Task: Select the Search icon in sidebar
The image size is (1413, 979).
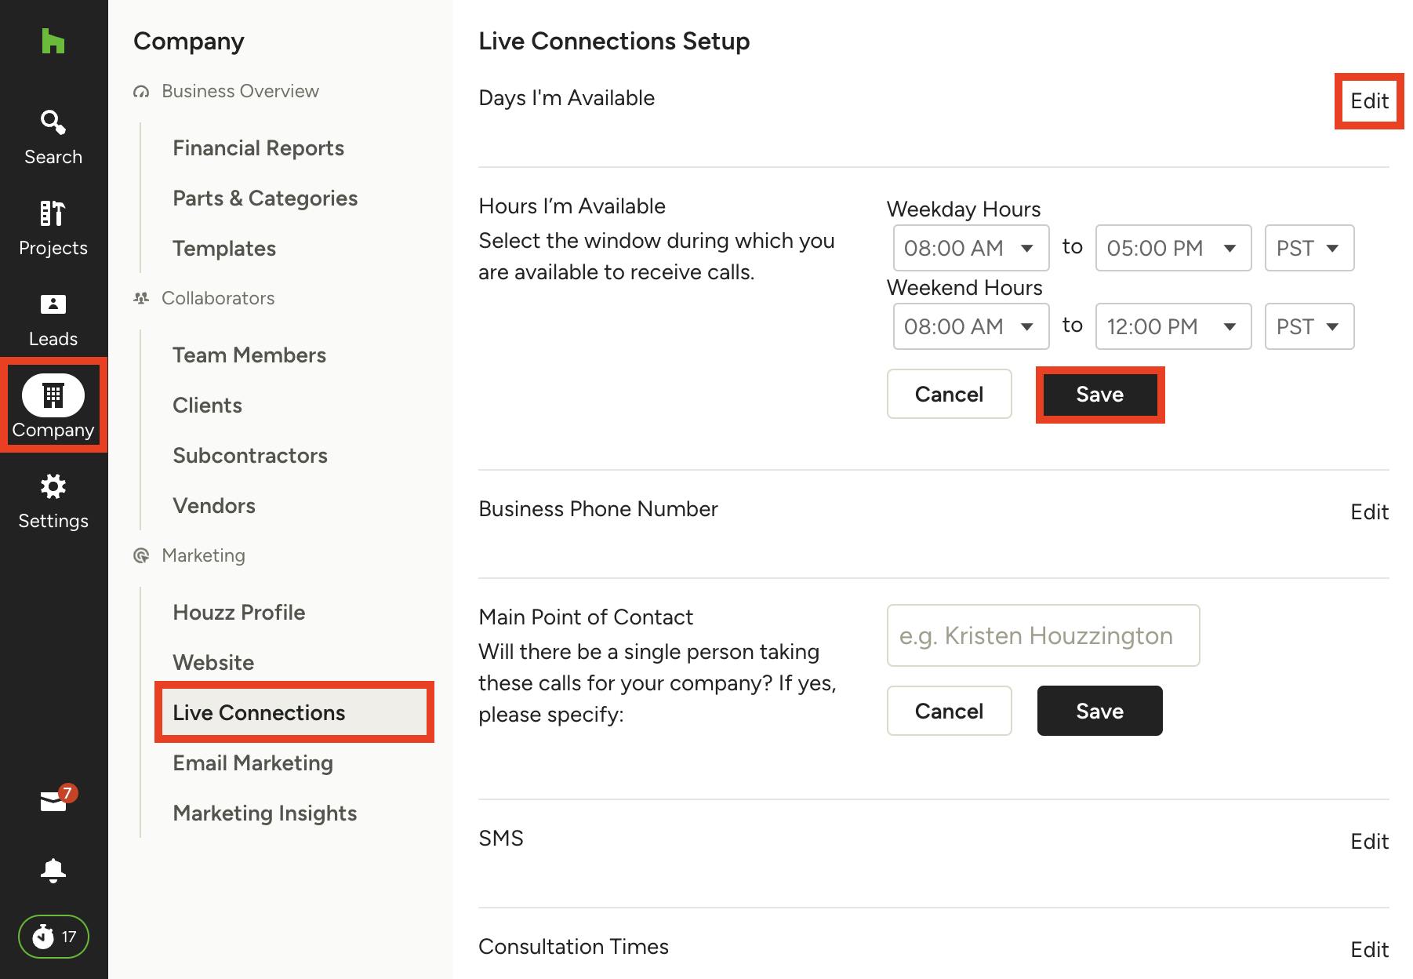Action: [52, 123]
